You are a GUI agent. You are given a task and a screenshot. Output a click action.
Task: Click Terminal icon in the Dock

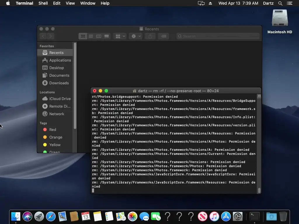click(255, 216)
